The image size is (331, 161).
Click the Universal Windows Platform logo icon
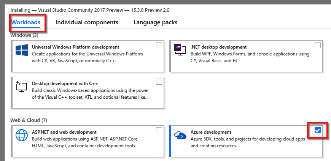pos(22,50)
